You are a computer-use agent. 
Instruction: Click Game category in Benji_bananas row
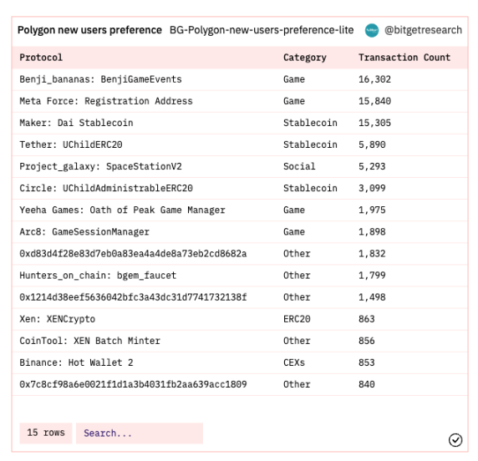point(294,79)
